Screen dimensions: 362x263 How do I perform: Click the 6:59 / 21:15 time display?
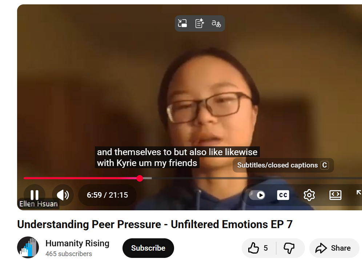tap(107, 195)
